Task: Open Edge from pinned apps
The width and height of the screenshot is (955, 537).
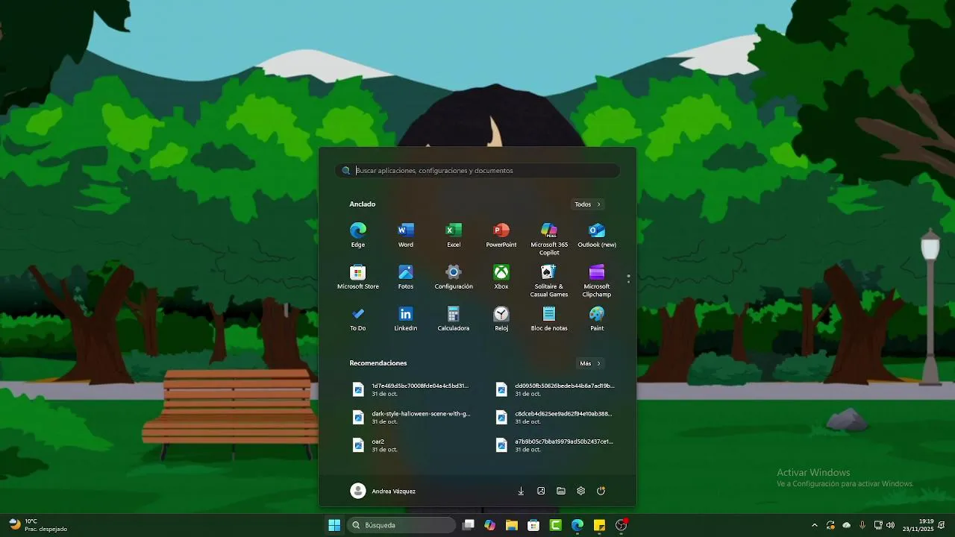Action: (x=358, y=234)
